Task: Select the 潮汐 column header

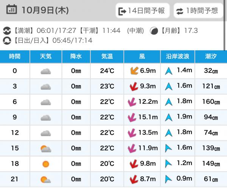Action: [x=211, y=57]
